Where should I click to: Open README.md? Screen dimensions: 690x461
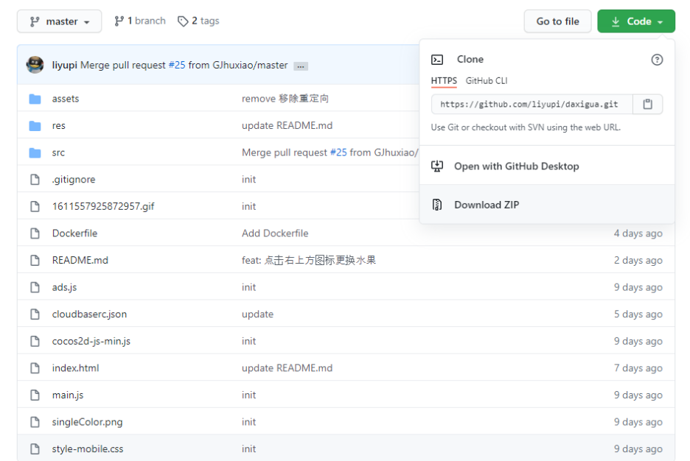coord(80,260)
